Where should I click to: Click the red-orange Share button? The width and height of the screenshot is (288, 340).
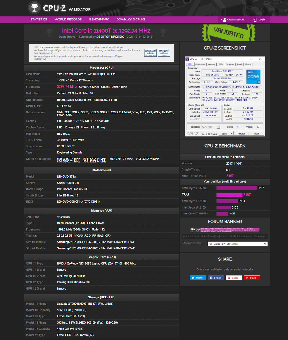pos(234,278)
